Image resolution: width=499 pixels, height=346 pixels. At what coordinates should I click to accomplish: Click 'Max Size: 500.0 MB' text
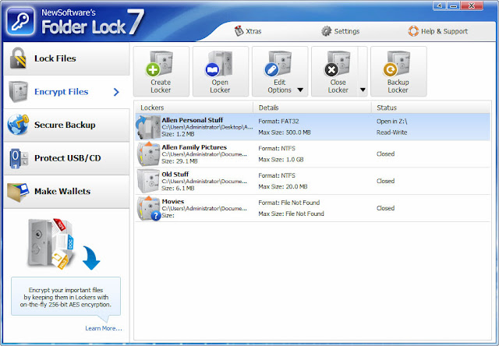click(284, 132)
